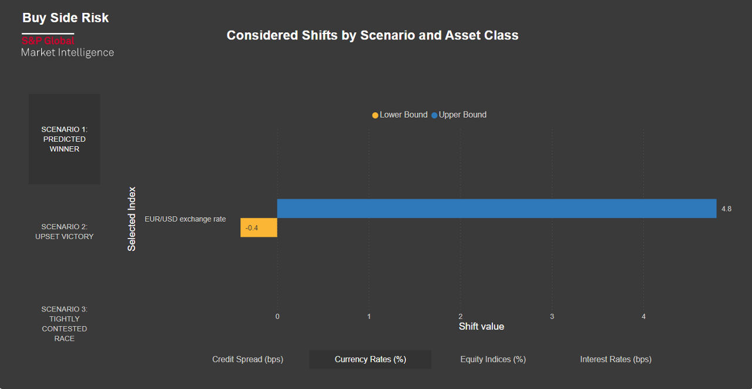Click the blue upper bound bar
This screenshot has width=752, height=389.
(x=496, y=209)
